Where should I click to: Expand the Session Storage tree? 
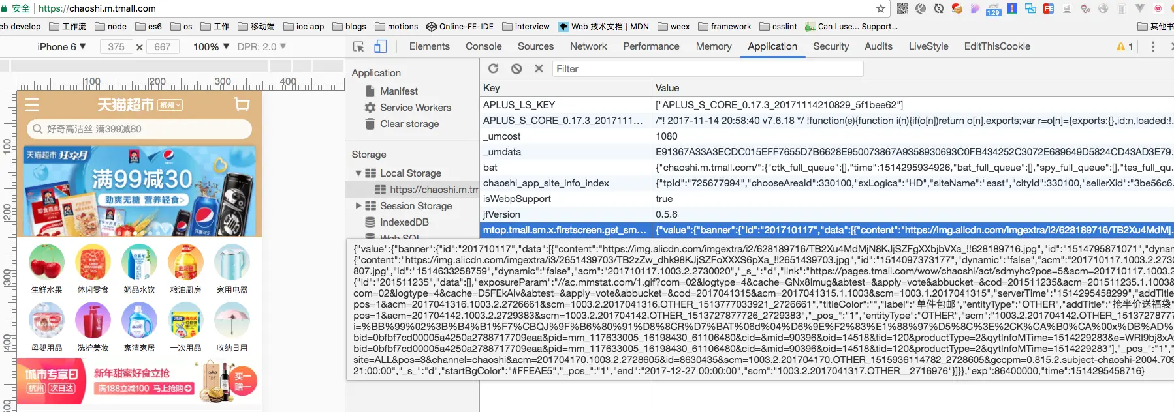358,206
